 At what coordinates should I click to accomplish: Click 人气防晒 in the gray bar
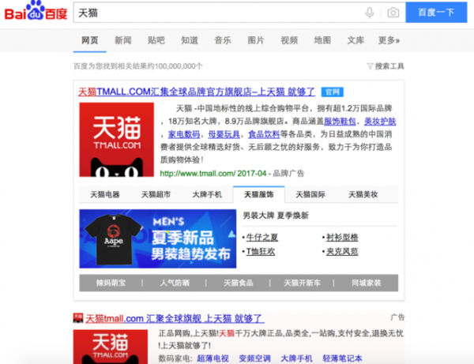coord(175,283)
